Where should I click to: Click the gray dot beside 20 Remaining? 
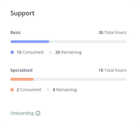(51, 52)
